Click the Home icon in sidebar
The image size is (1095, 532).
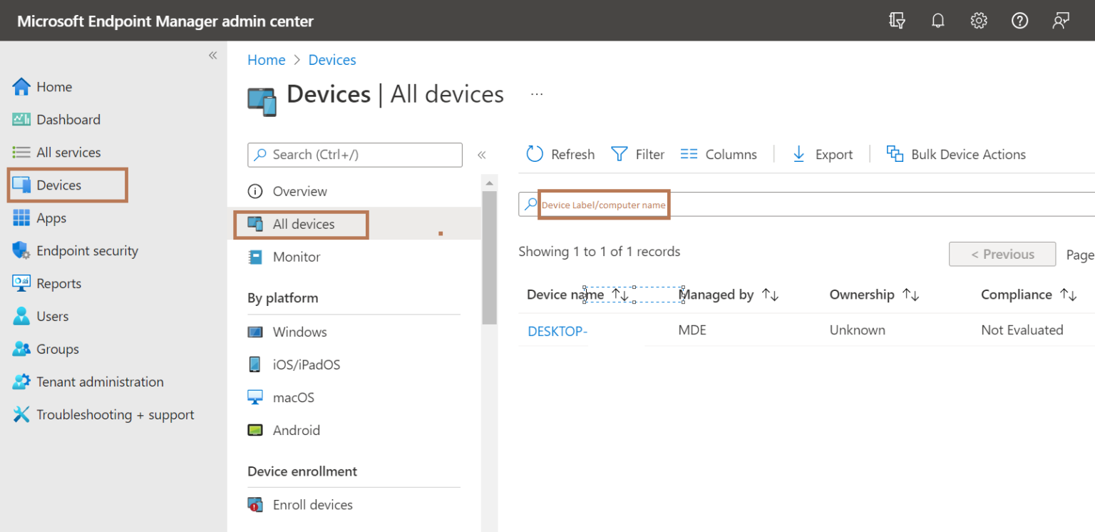click(x=21, y=87)
